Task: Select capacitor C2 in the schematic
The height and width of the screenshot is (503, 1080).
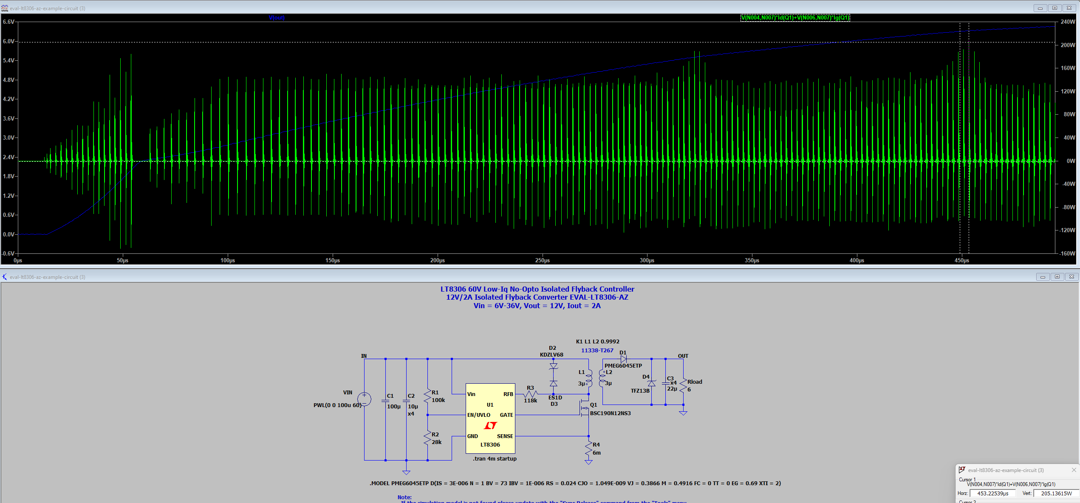Action: 407,400
